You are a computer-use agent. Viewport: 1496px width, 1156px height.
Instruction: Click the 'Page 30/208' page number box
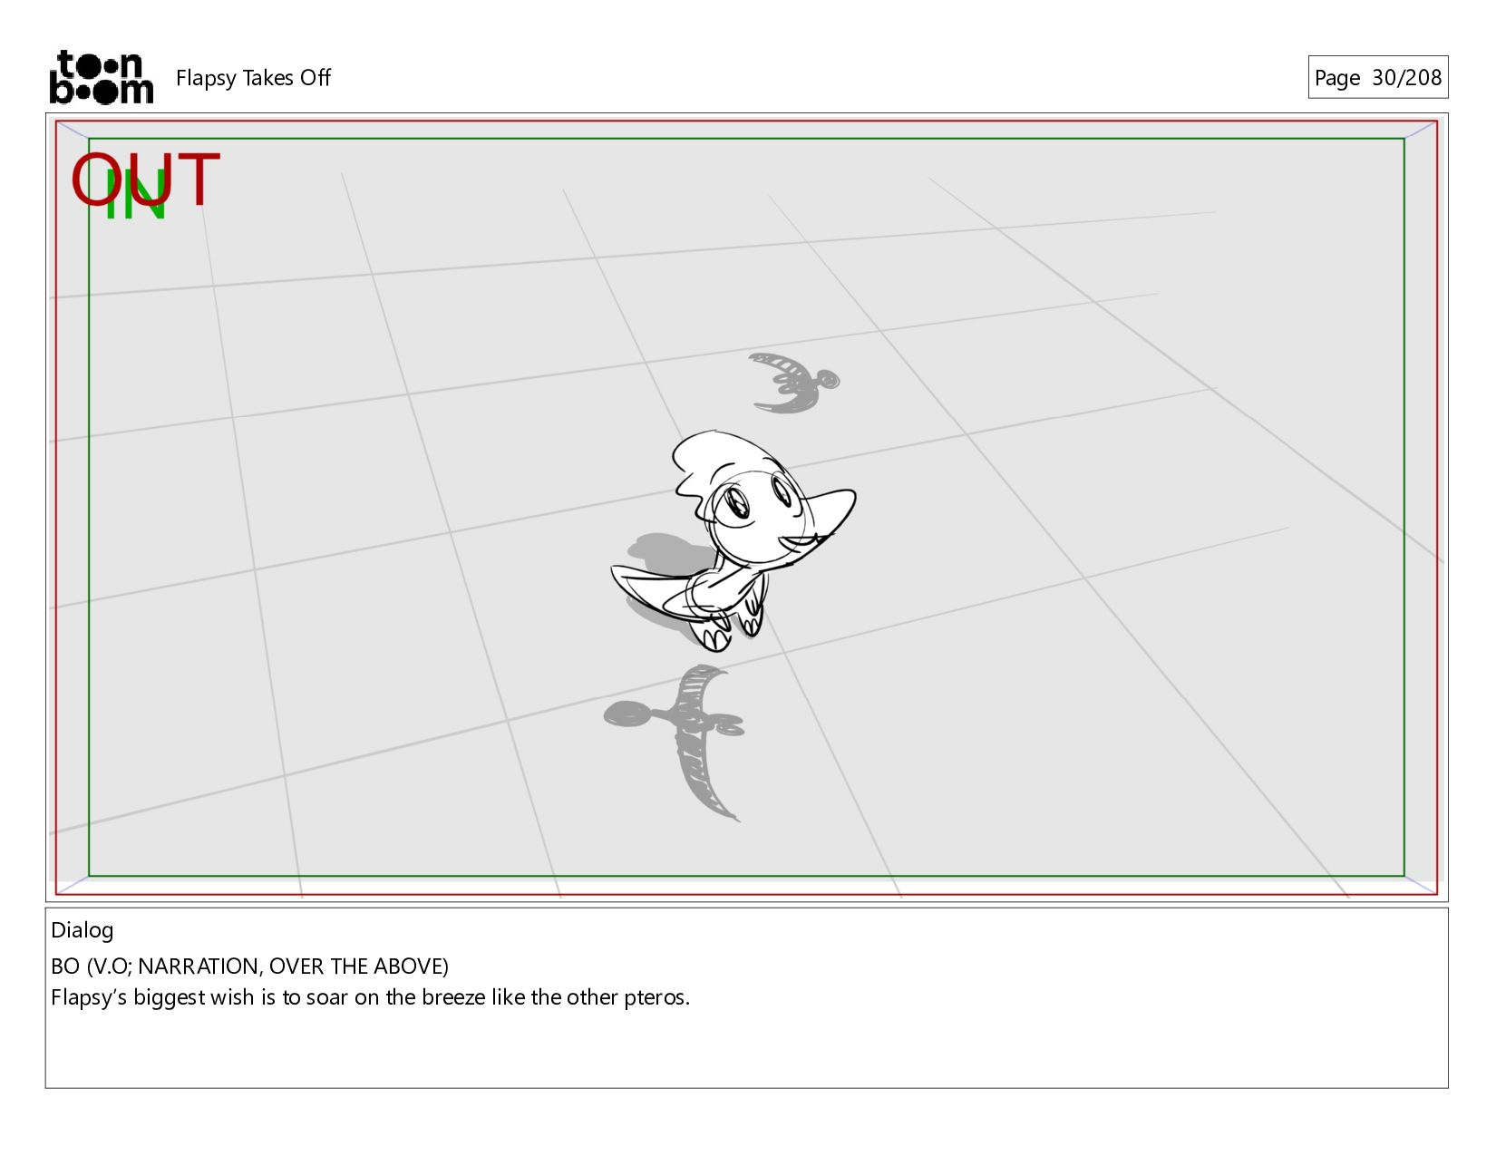point(1377,77)
